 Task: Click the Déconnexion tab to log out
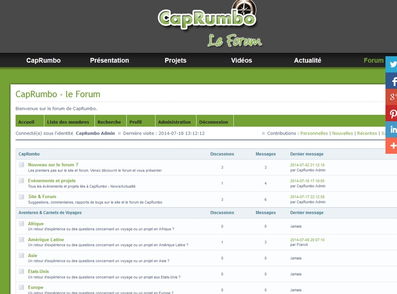coord(213,122)
